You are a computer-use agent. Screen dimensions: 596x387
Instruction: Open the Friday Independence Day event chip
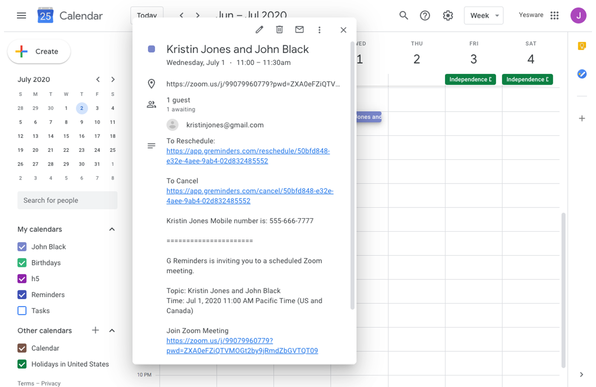pos(470,79)
